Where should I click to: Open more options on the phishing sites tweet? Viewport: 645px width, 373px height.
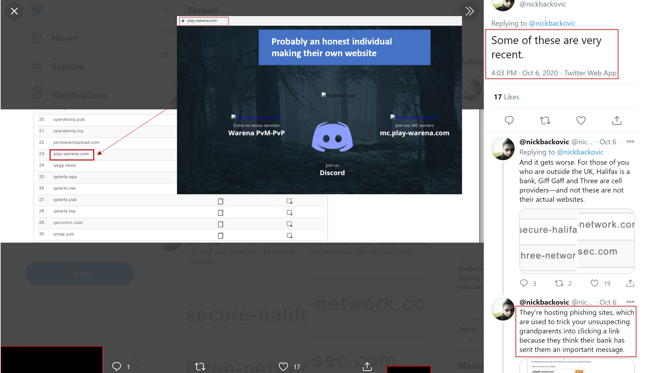630,302
